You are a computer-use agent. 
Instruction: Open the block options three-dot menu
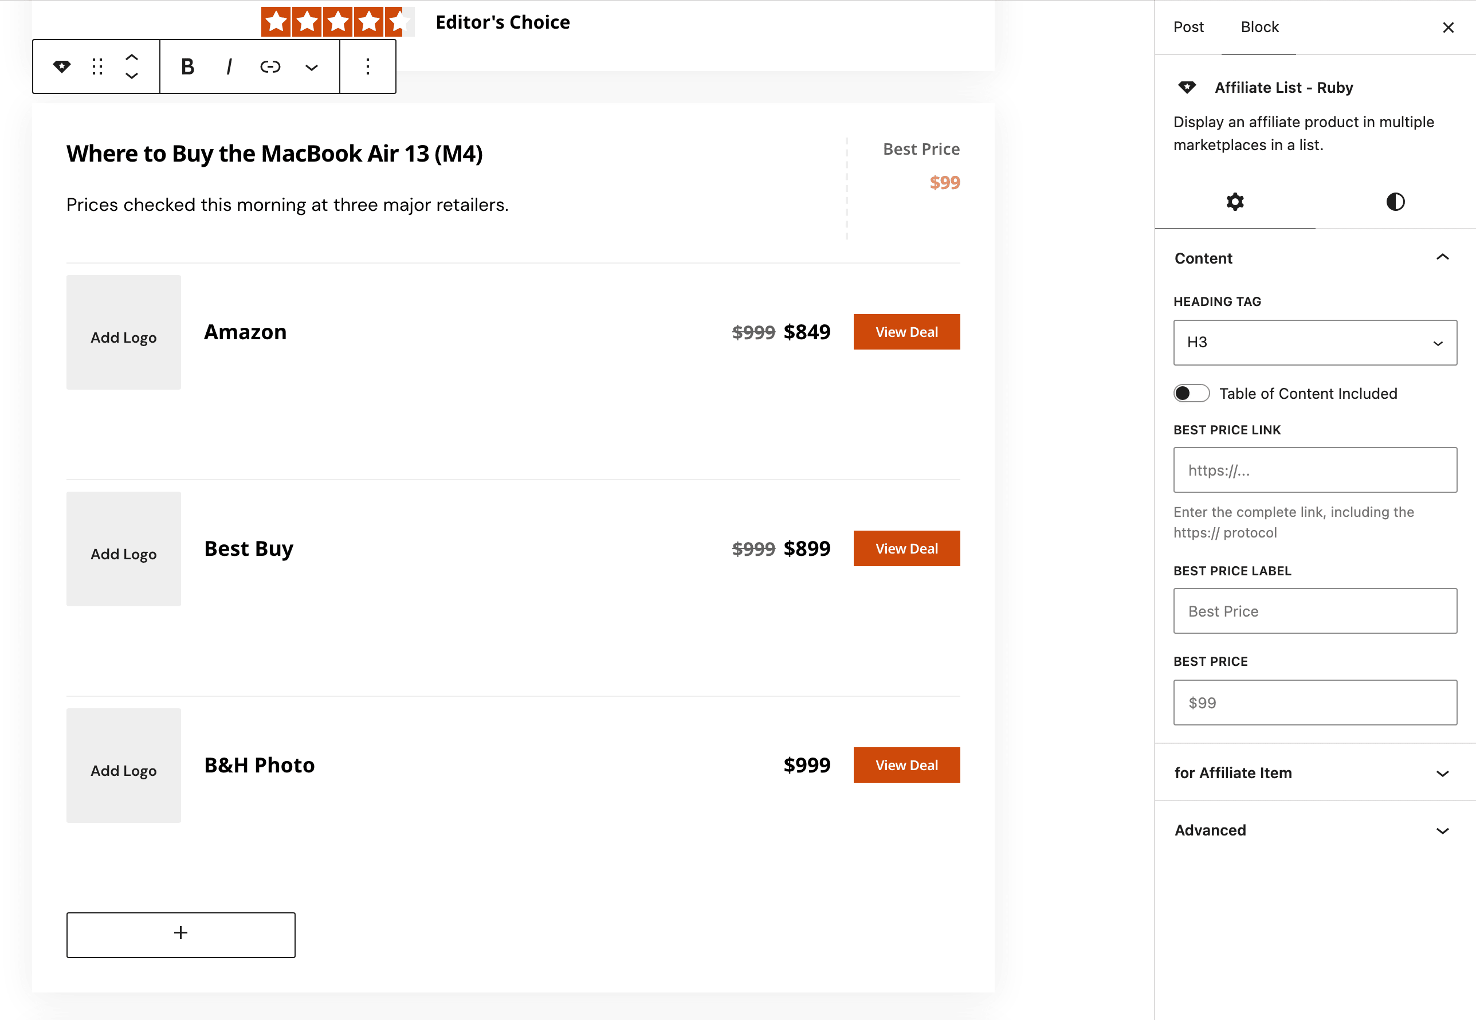tap(367, 66)
